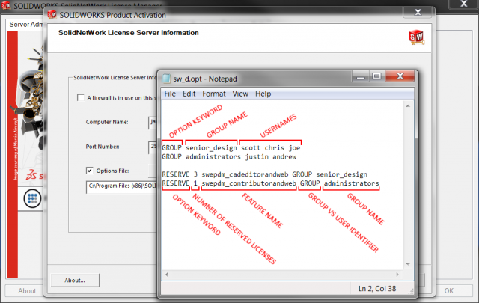
Task: Open the Edit menu in Notepad
Action: coord(189,94)
